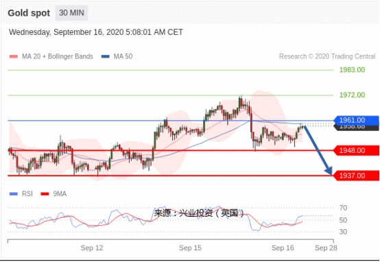Viewport: 380px width, 262px height.
Task: Click the RSI 30 axis value
Action: click(x=343, y=232)
